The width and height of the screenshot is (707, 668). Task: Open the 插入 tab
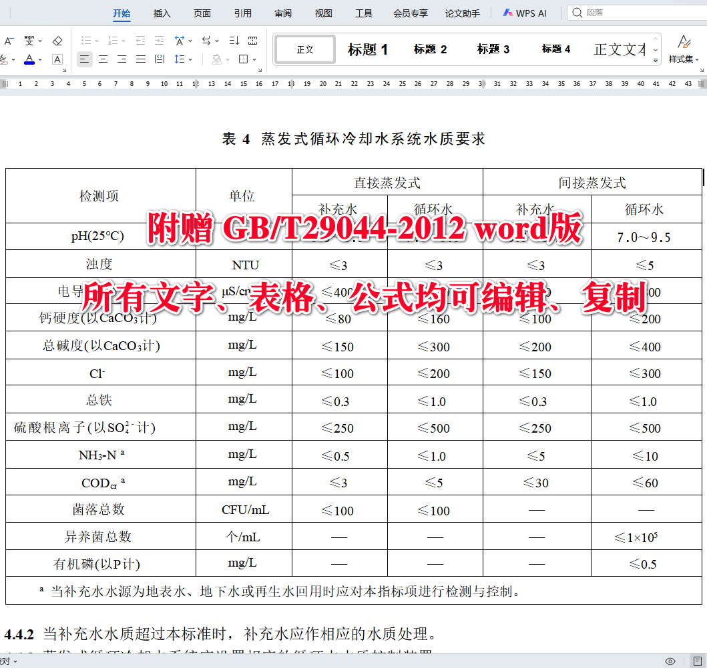162,13
